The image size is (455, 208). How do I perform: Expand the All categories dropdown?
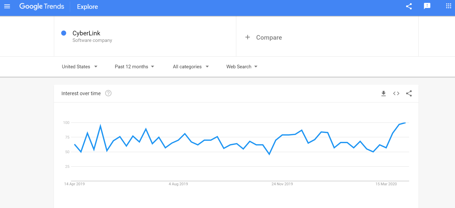191,67
